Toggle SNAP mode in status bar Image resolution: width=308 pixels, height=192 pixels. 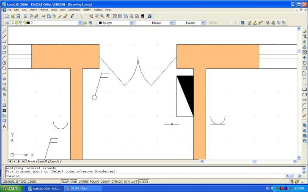(65, 181)
